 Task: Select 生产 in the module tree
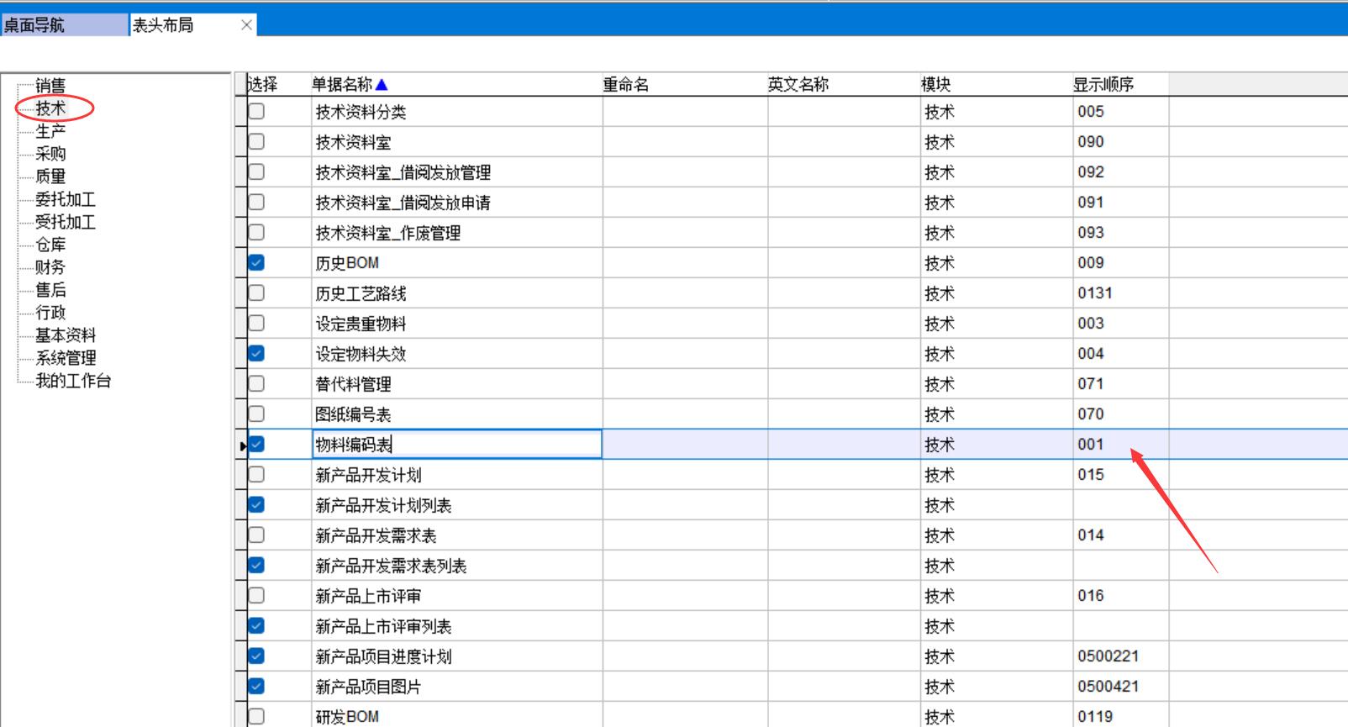click(50, 131)
